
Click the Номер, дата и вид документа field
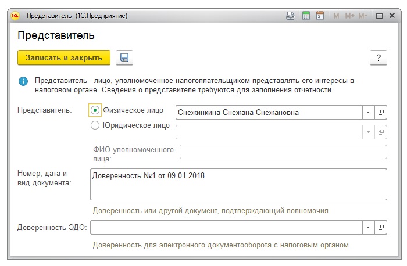238,184
